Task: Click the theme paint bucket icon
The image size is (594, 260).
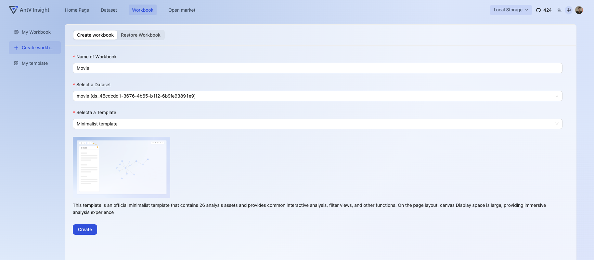Action: [x=559, y=10]
